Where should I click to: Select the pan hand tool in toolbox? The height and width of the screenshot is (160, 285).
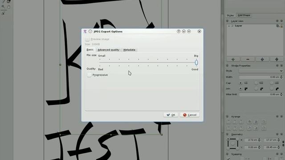coord(8,7)
